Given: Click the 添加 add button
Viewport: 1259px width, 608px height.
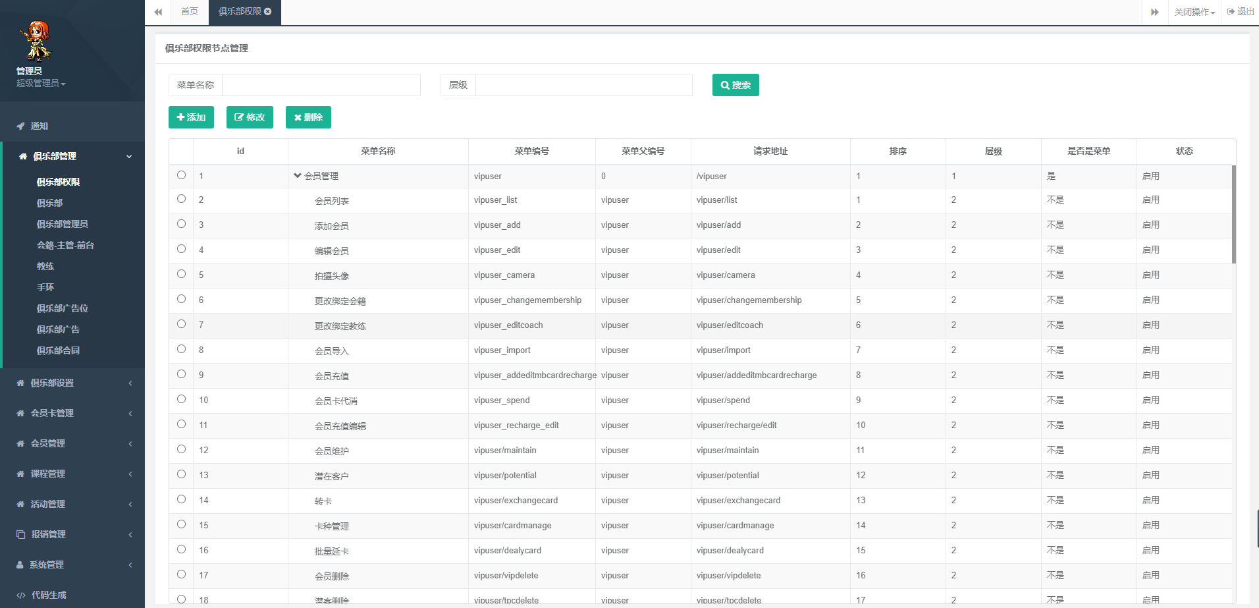Looking at the screenshot, I should 191,117.
